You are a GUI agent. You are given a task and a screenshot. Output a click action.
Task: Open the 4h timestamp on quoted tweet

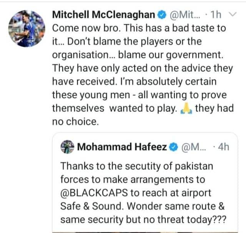(x=222, y=147)
